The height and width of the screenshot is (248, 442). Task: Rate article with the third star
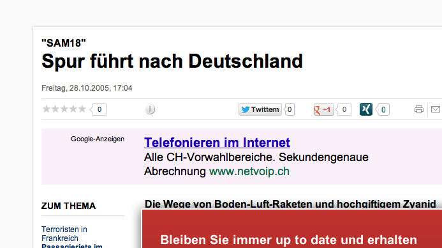point(64,109)
